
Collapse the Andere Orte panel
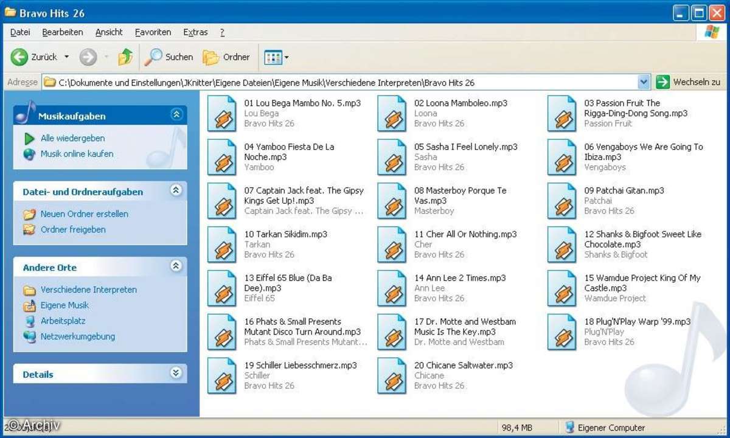click(176, 266)
